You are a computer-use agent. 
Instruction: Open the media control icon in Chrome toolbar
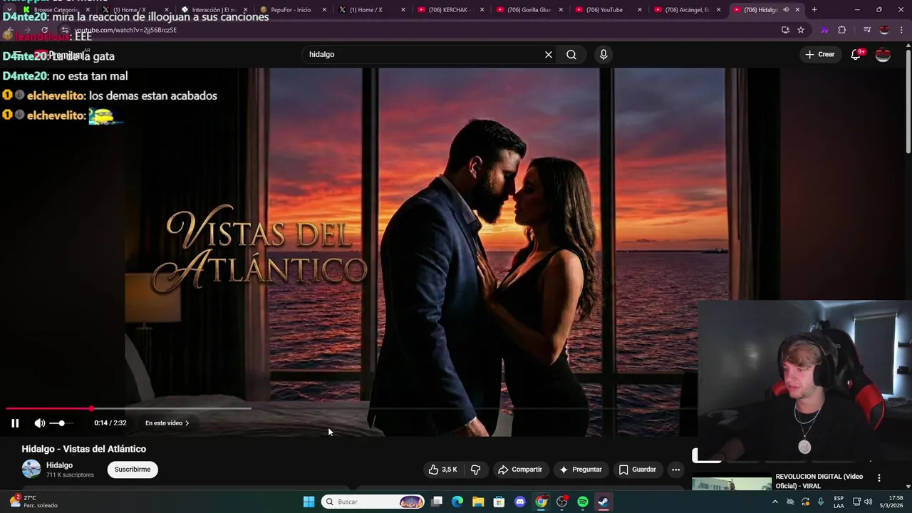point(867,30)
